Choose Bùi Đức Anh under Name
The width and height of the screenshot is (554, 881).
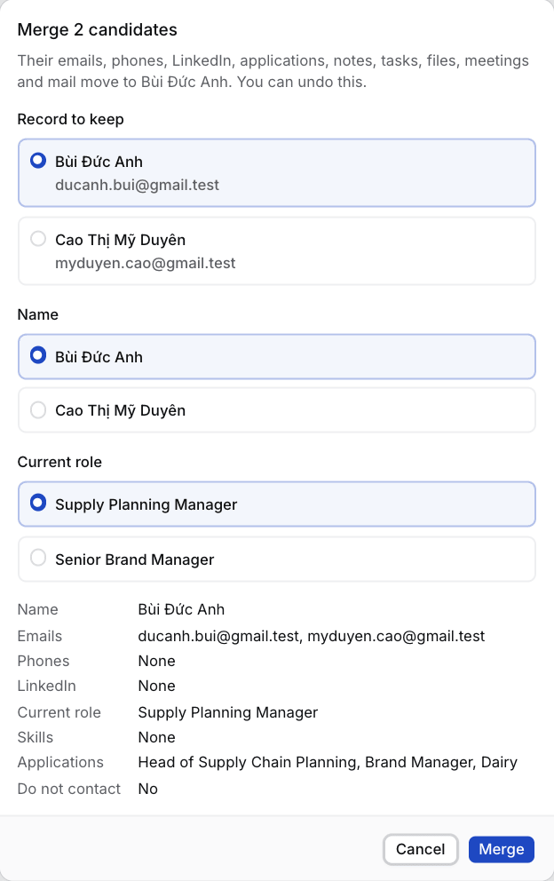[x=276, y=357]
